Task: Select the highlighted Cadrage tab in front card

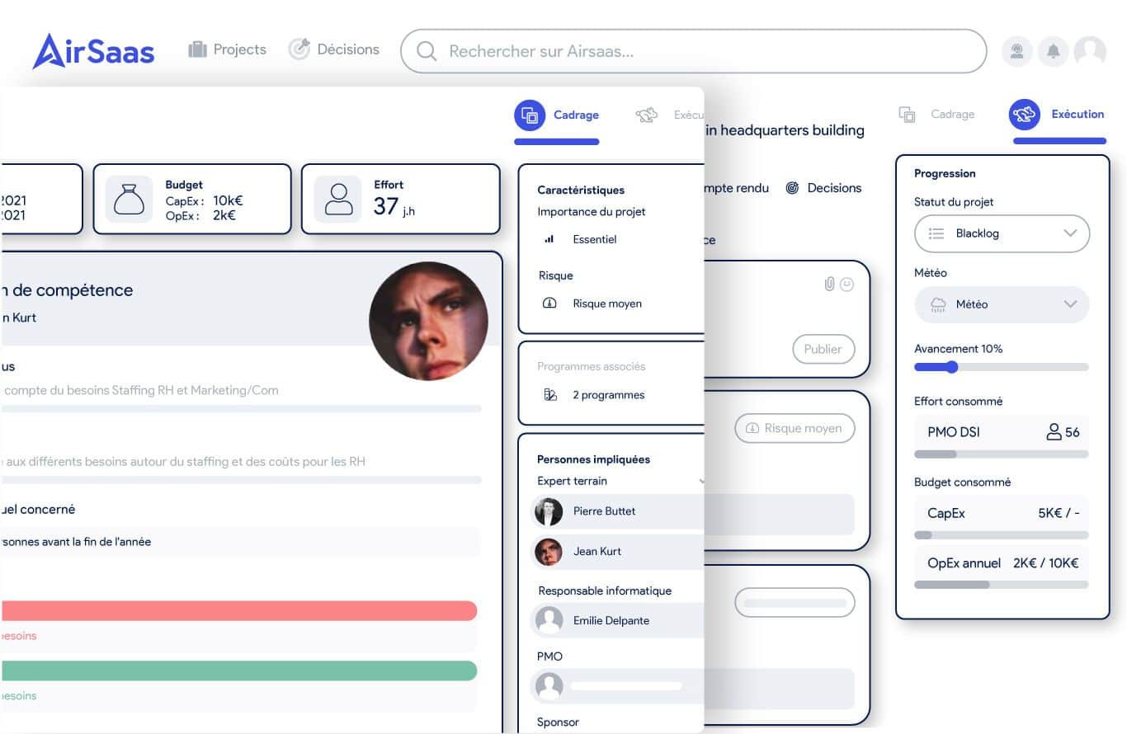Action: 557,115
